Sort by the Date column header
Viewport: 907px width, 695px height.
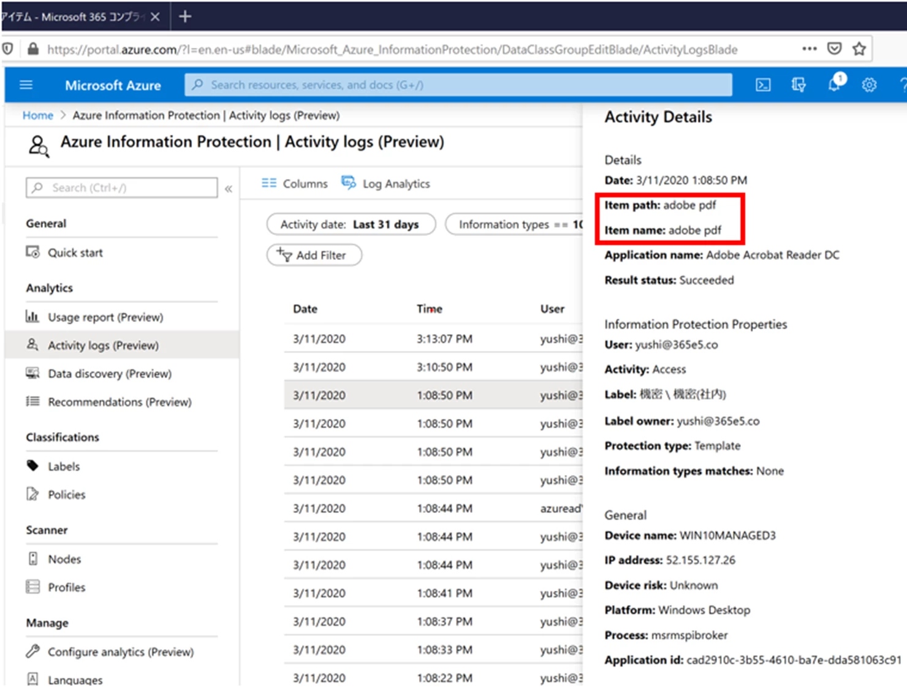click(x=305, y=309)
